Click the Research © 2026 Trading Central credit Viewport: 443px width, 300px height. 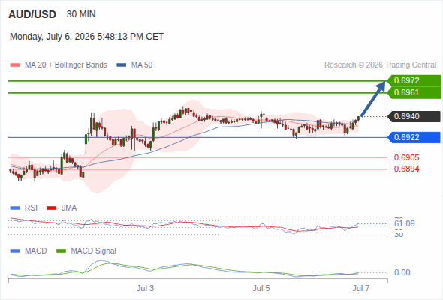coord(380,65)
